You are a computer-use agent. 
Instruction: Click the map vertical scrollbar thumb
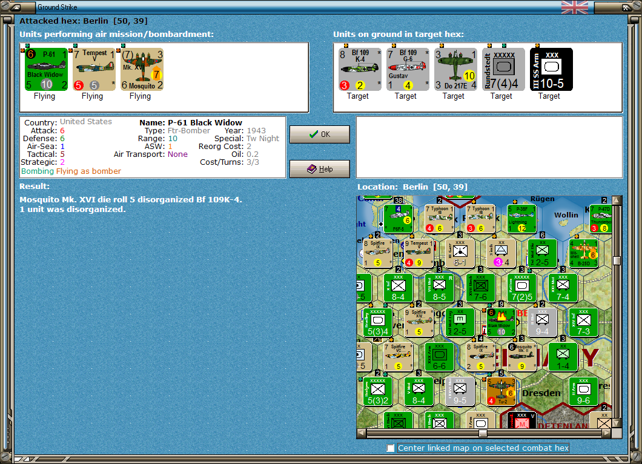(617, 260)
